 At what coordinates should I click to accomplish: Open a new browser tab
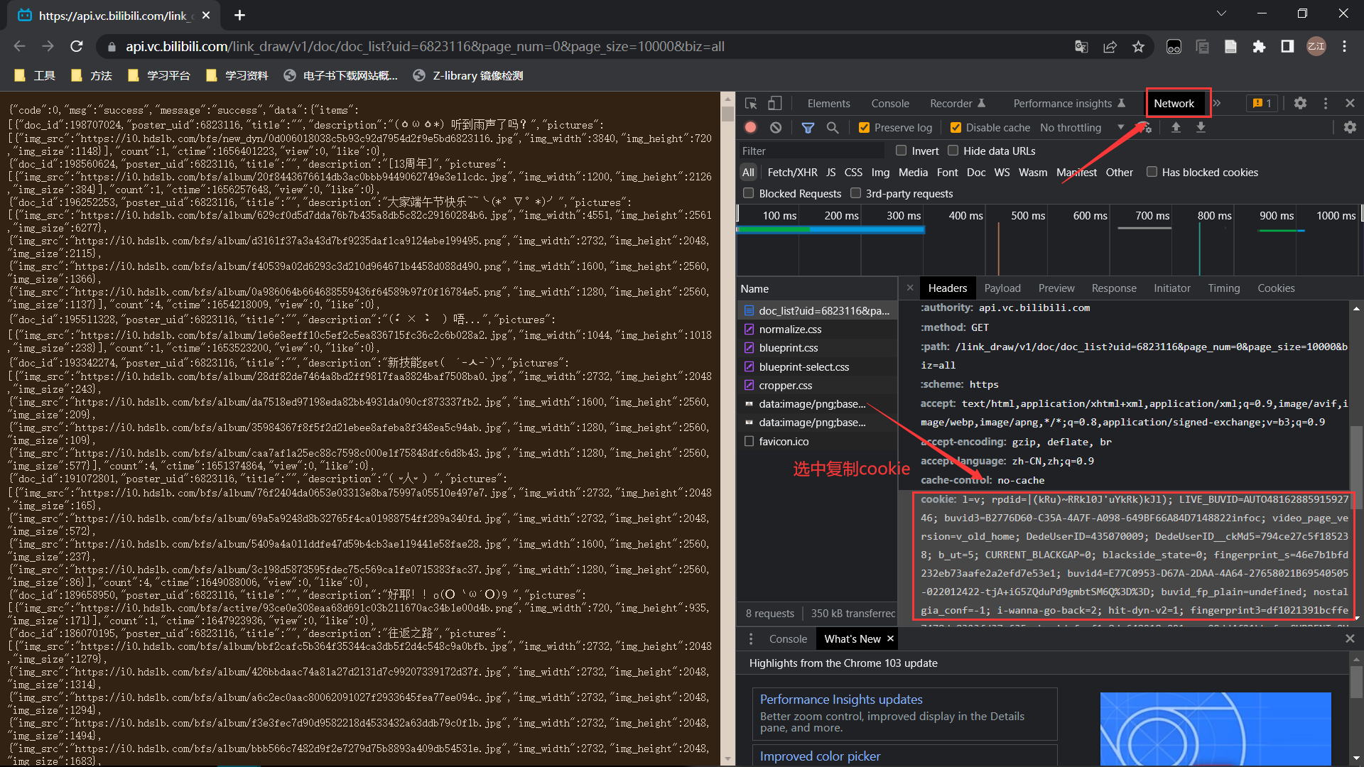coord(239,15)
